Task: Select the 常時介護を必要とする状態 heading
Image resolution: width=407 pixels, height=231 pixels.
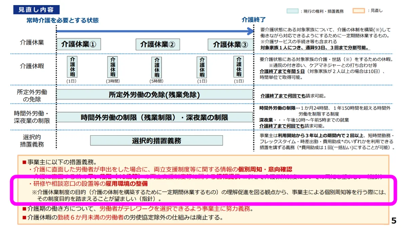Action: point(63,20)
